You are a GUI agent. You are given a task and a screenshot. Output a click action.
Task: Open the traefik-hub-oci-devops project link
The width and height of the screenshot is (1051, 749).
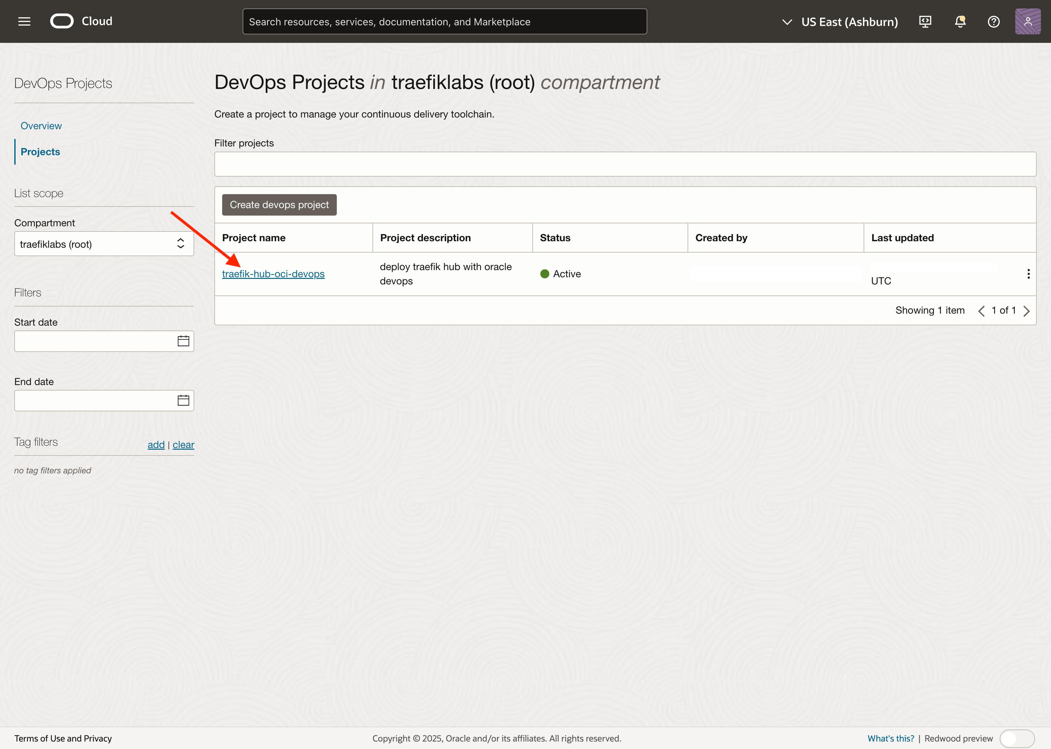click(x=273, y=274)
